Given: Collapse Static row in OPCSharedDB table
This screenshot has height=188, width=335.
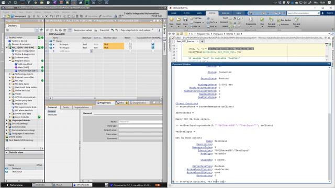Looking at the screenshot, I should [54, 41].
